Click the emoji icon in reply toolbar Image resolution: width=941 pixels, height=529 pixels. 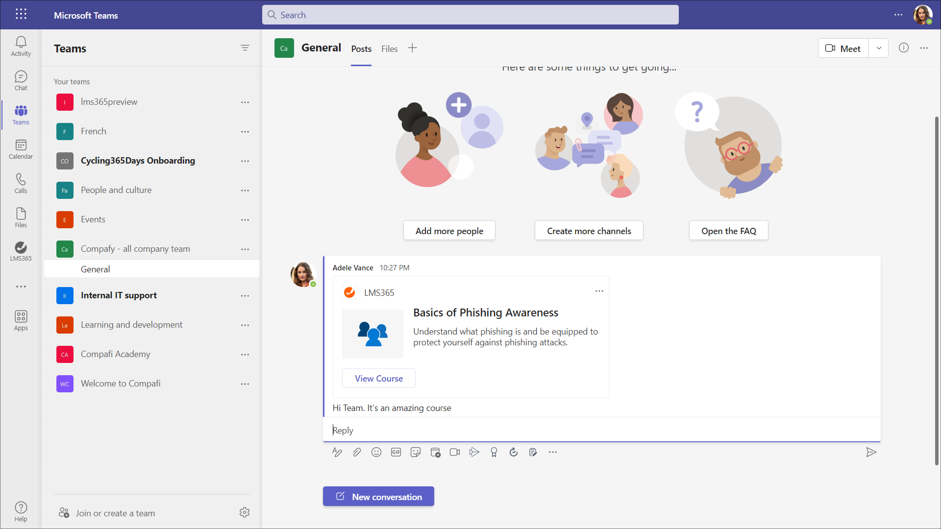pos(376,452)
